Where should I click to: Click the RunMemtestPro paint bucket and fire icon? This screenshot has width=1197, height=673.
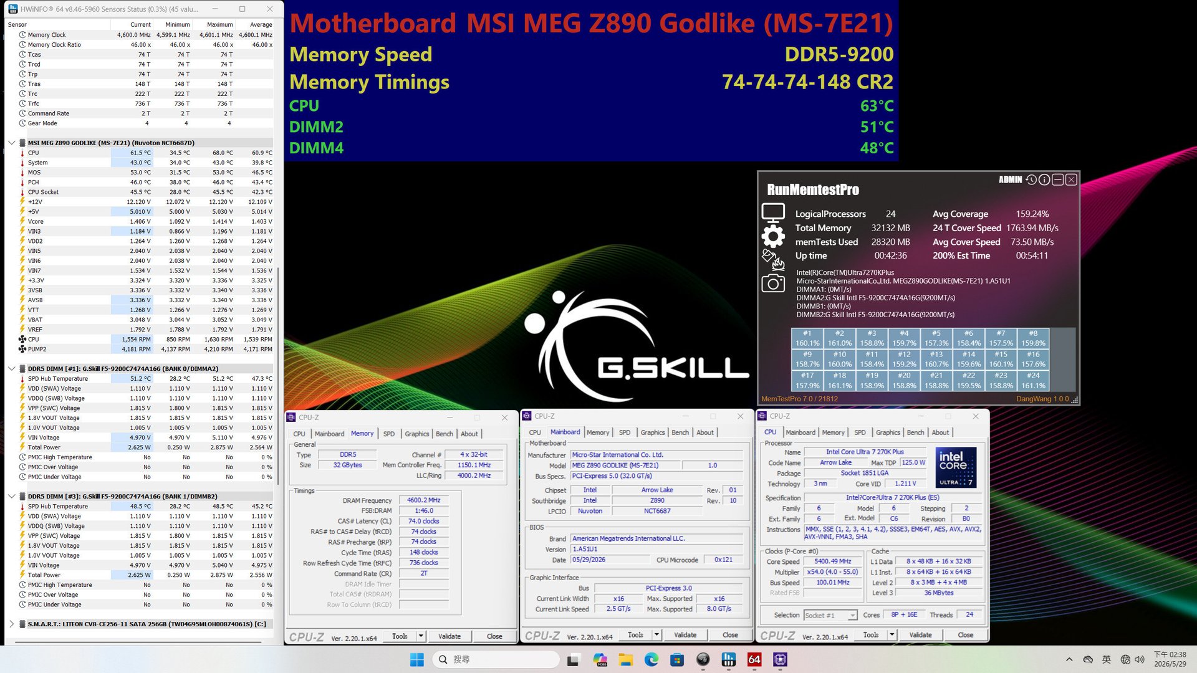pos(773,259)
